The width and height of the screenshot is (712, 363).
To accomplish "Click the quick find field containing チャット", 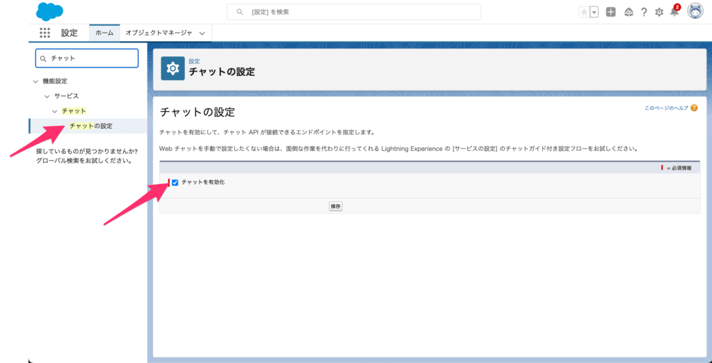I will click(87, 58).
